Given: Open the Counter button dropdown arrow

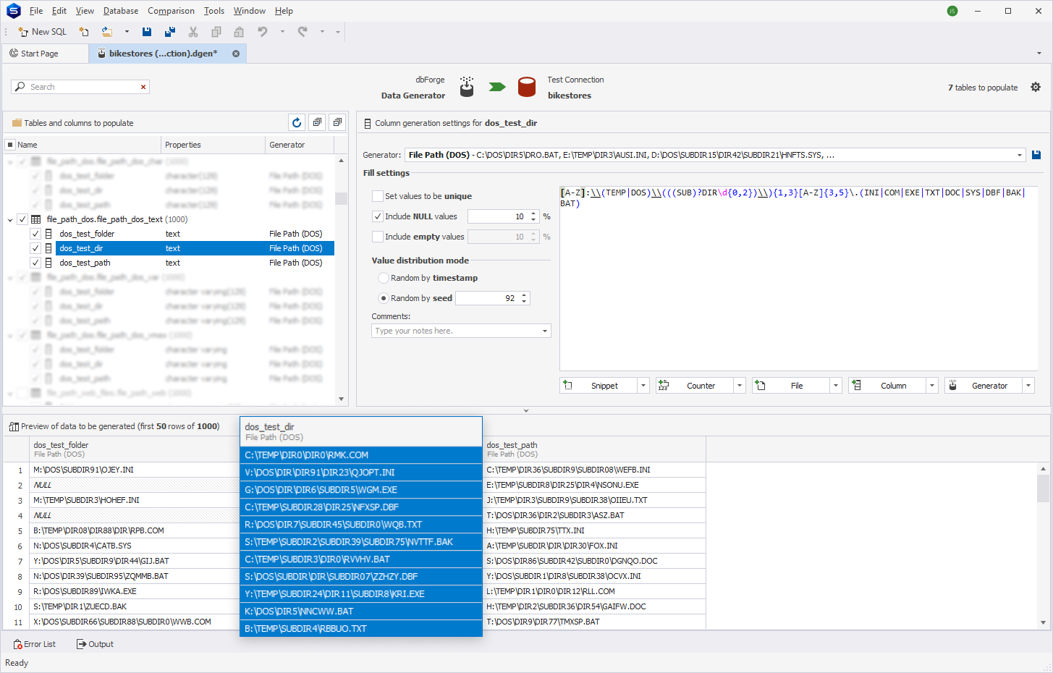Looking at the screenshot, I should (x=740, y=386).
